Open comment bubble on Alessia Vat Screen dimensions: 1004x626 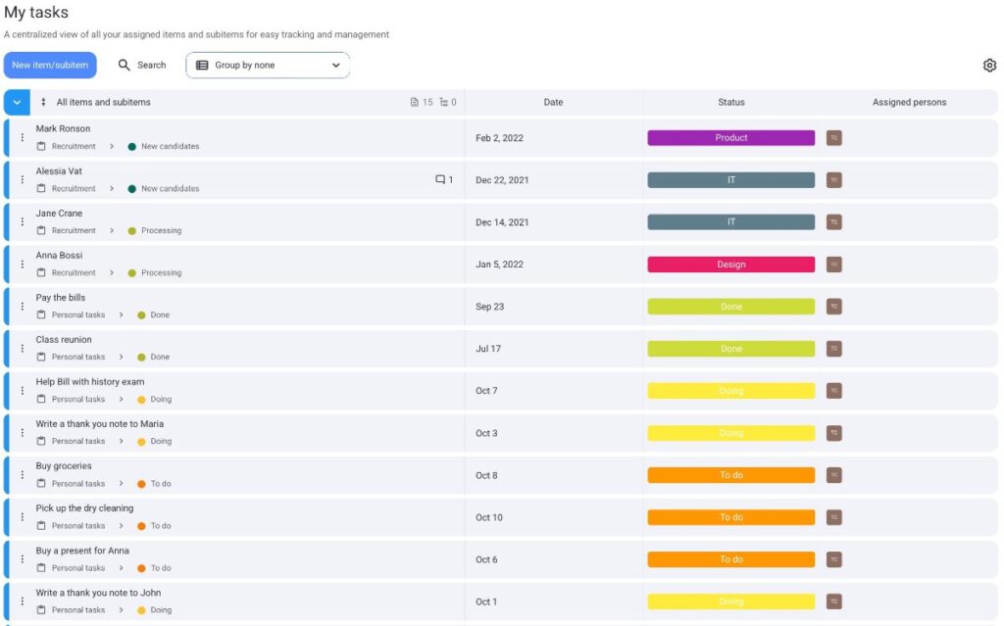coord(441,180)
